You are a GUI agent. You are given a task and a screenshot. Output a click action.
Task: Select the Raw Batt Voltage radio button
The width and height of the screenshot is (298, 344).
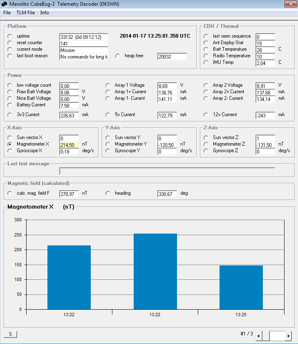click(x=10, y=92)
